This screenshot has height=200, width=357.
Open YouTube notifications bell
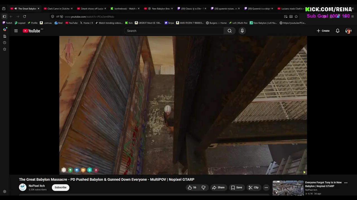pos(337,31)
